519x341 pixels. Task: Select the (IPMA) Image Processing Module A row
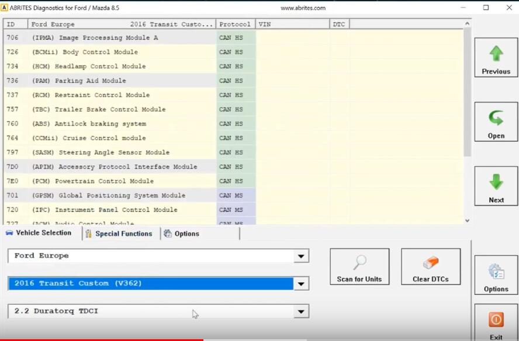pyautogui.click(x=233, y=38)
